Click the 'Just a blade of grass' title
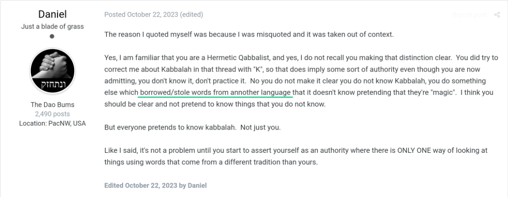The image size is (508, 197). (x=52, y=27)
